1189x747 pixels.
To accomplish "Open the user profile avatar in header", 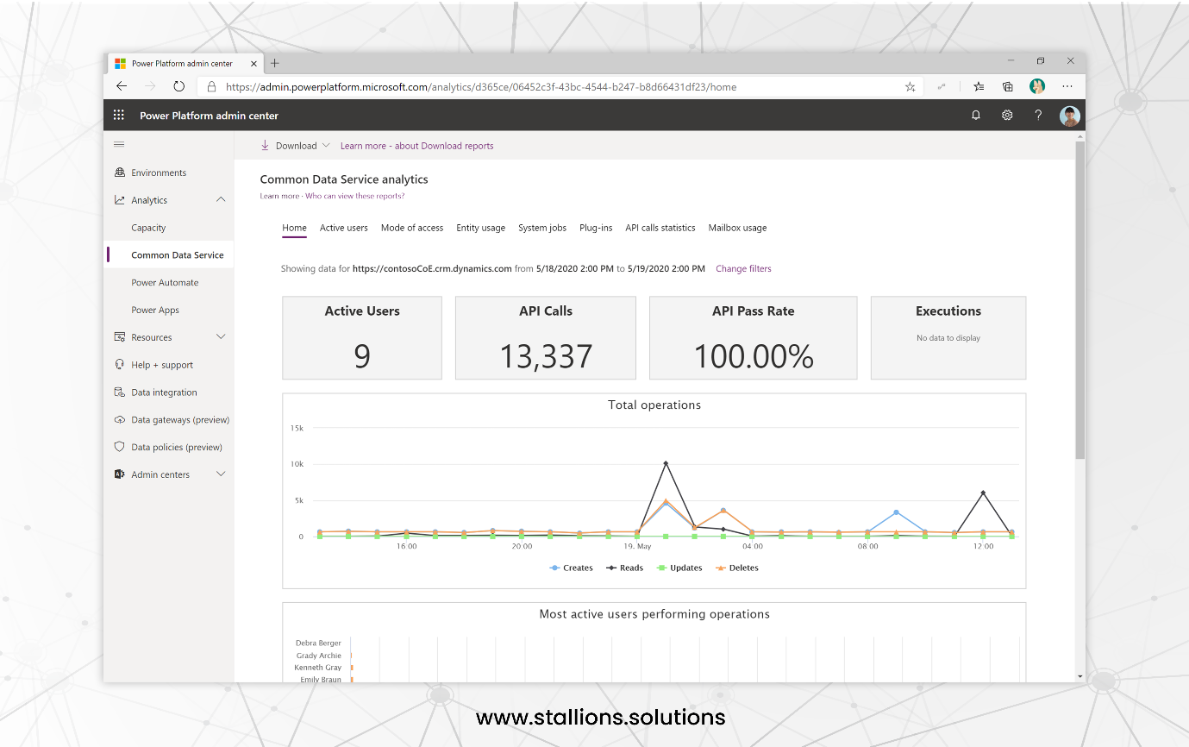I will pyautogui.click(x=1070, y=116).
